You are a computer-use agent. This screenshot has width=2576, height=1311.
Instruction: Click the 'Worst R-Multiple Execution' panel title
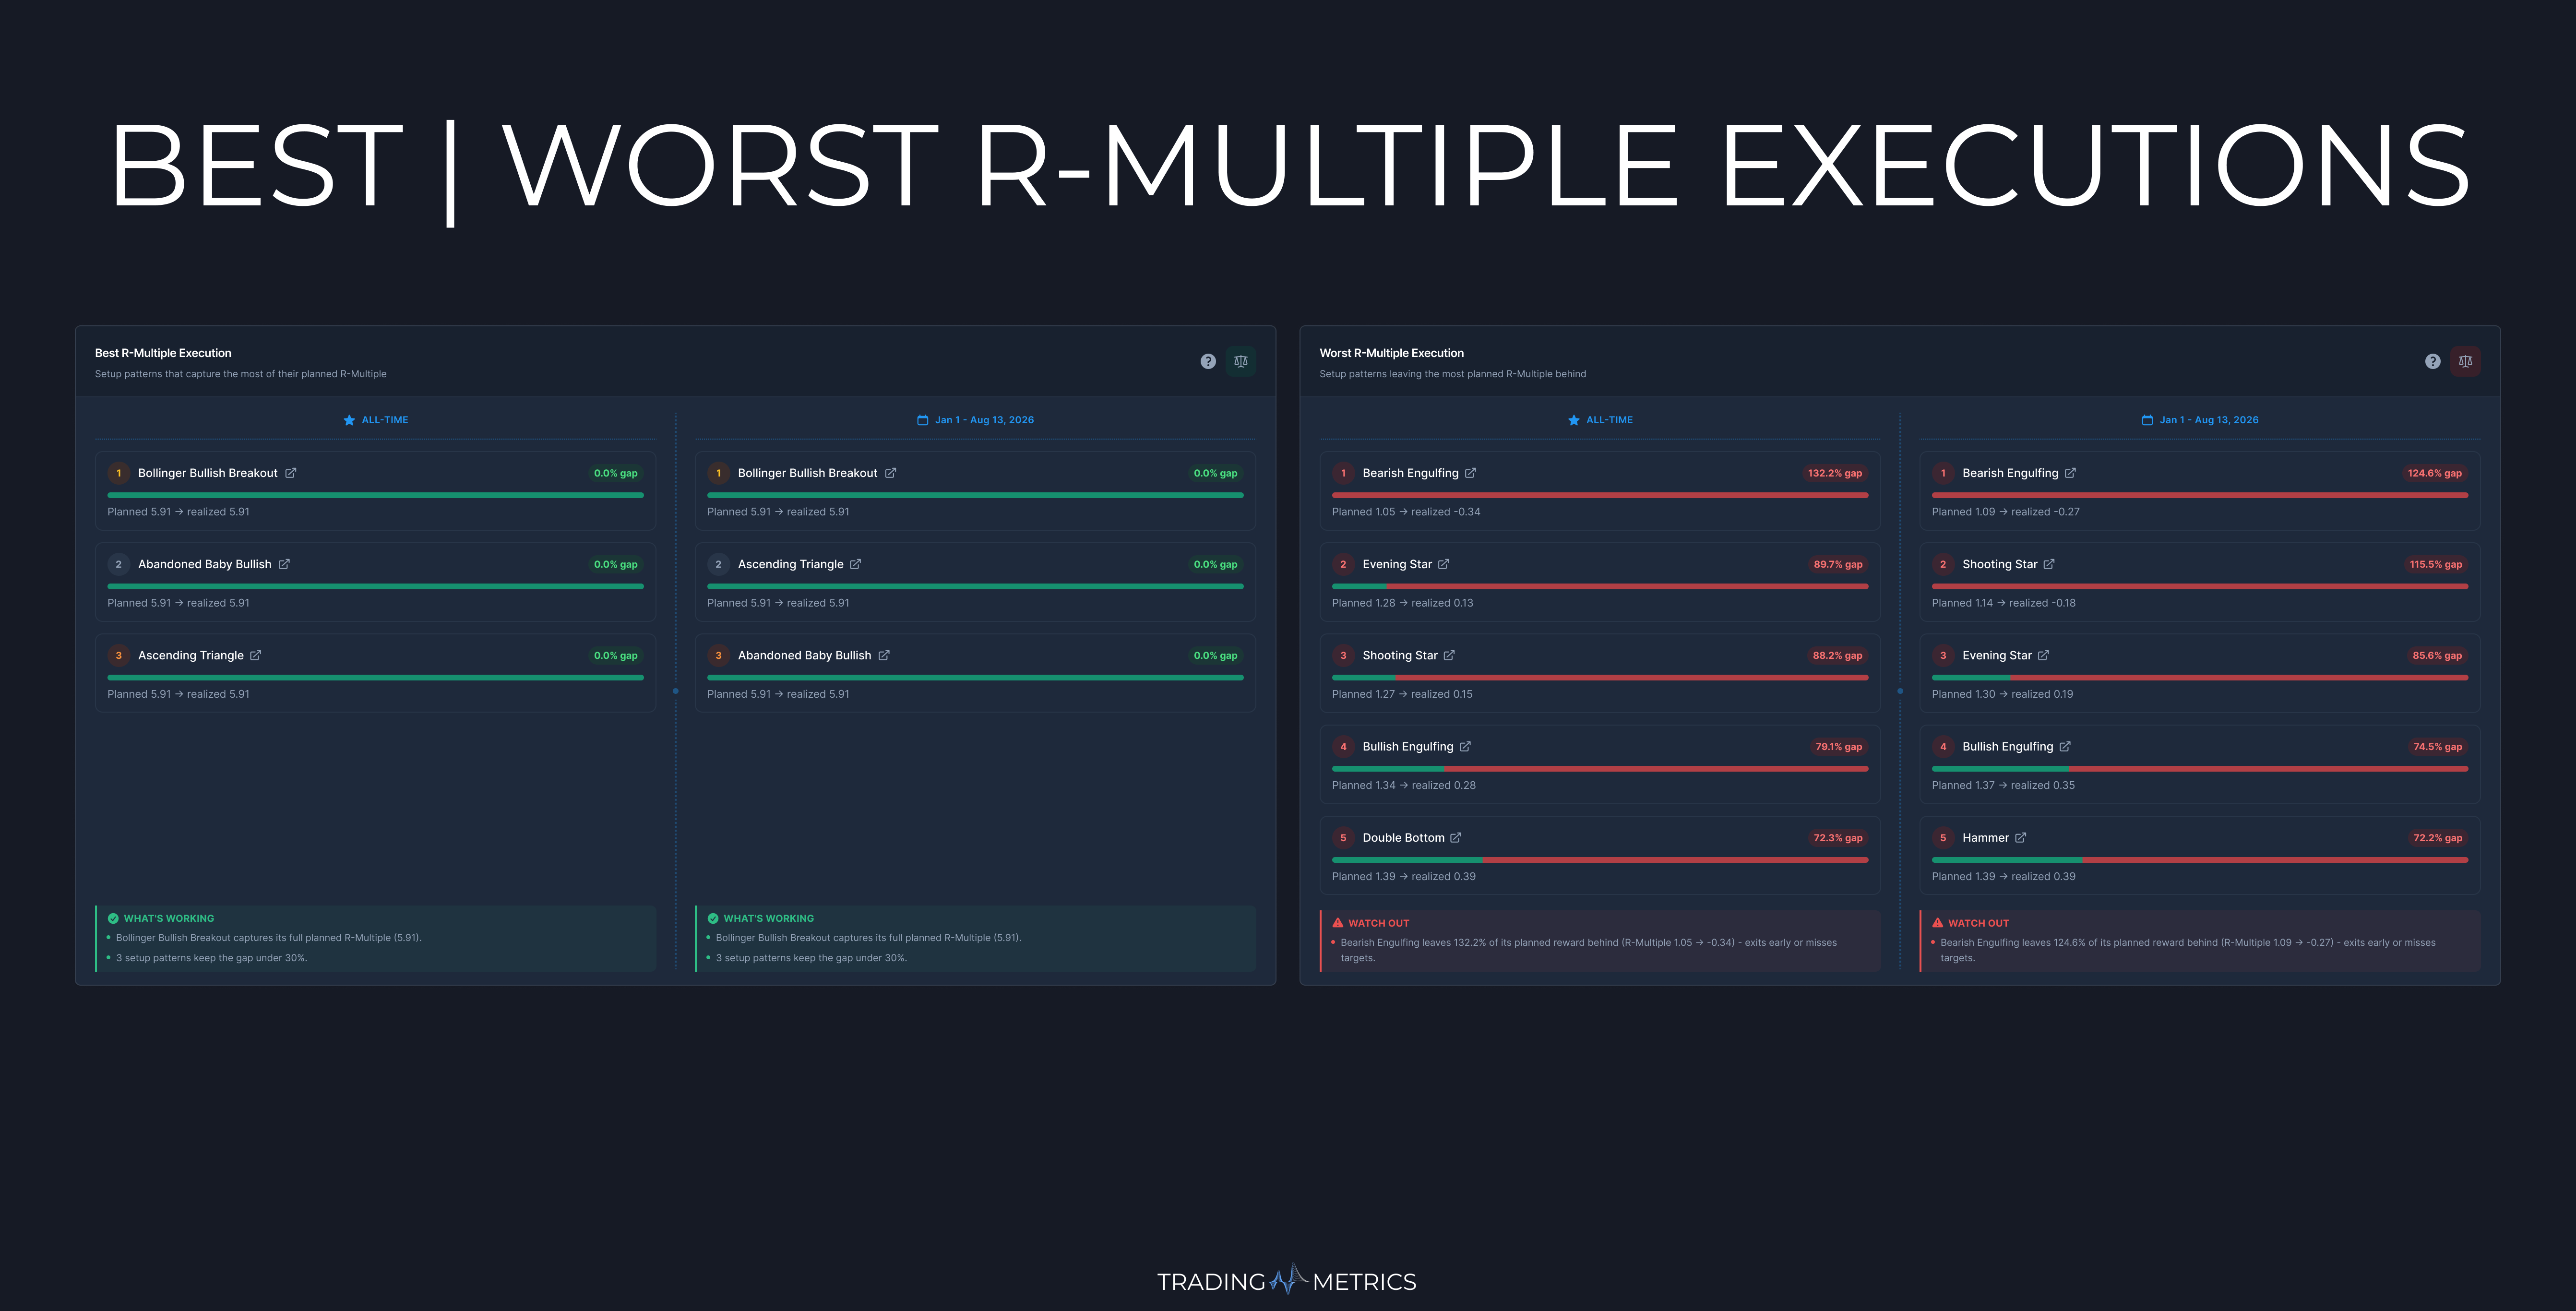pyautogui.click(x=1391, y=353)
